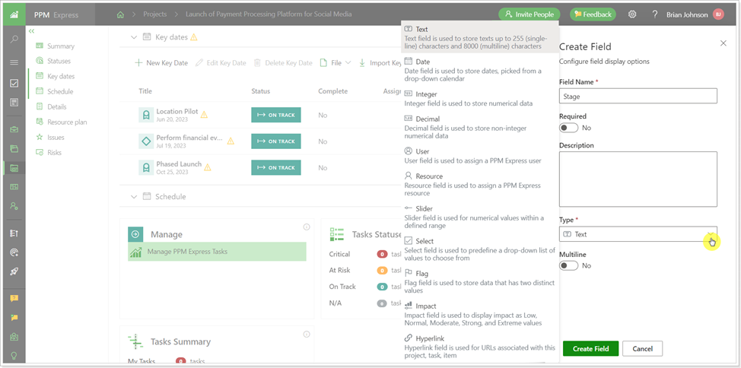Click the Title column header
The width and height of the screenshot is (741, 368).
pos(145,91)
